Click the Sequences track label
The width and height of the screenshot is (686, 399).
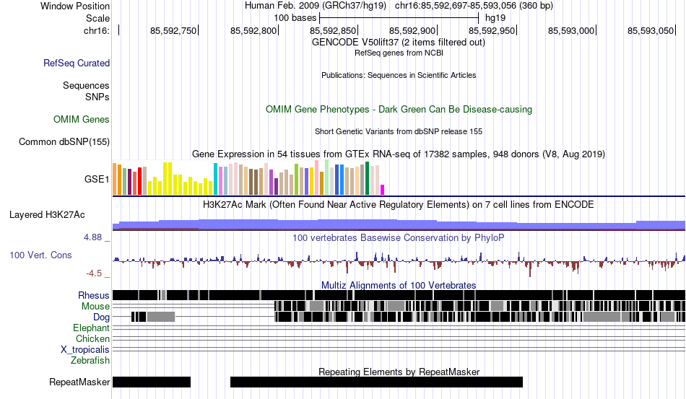(86, 85)
